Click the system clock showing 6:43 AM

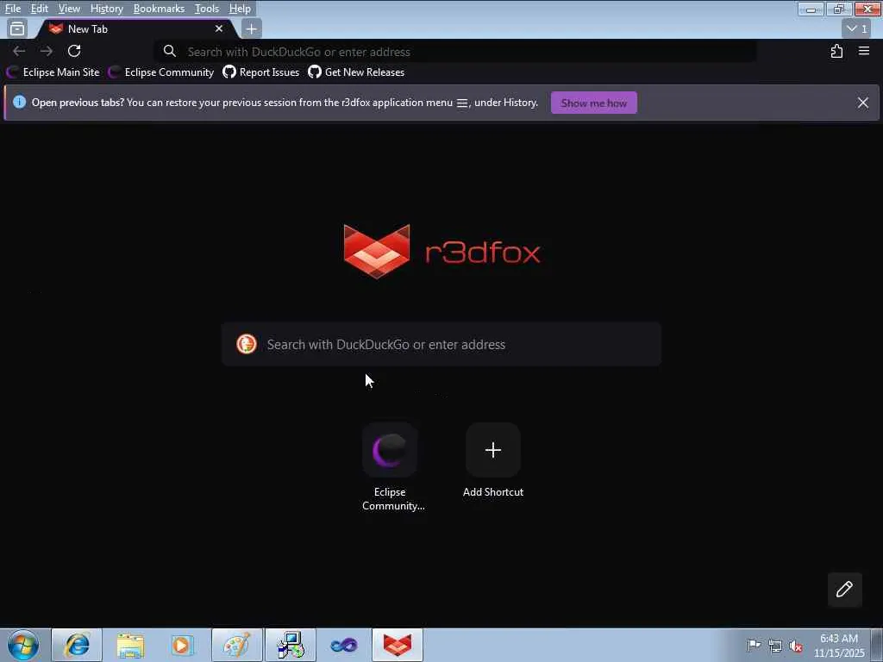[839, 646]
